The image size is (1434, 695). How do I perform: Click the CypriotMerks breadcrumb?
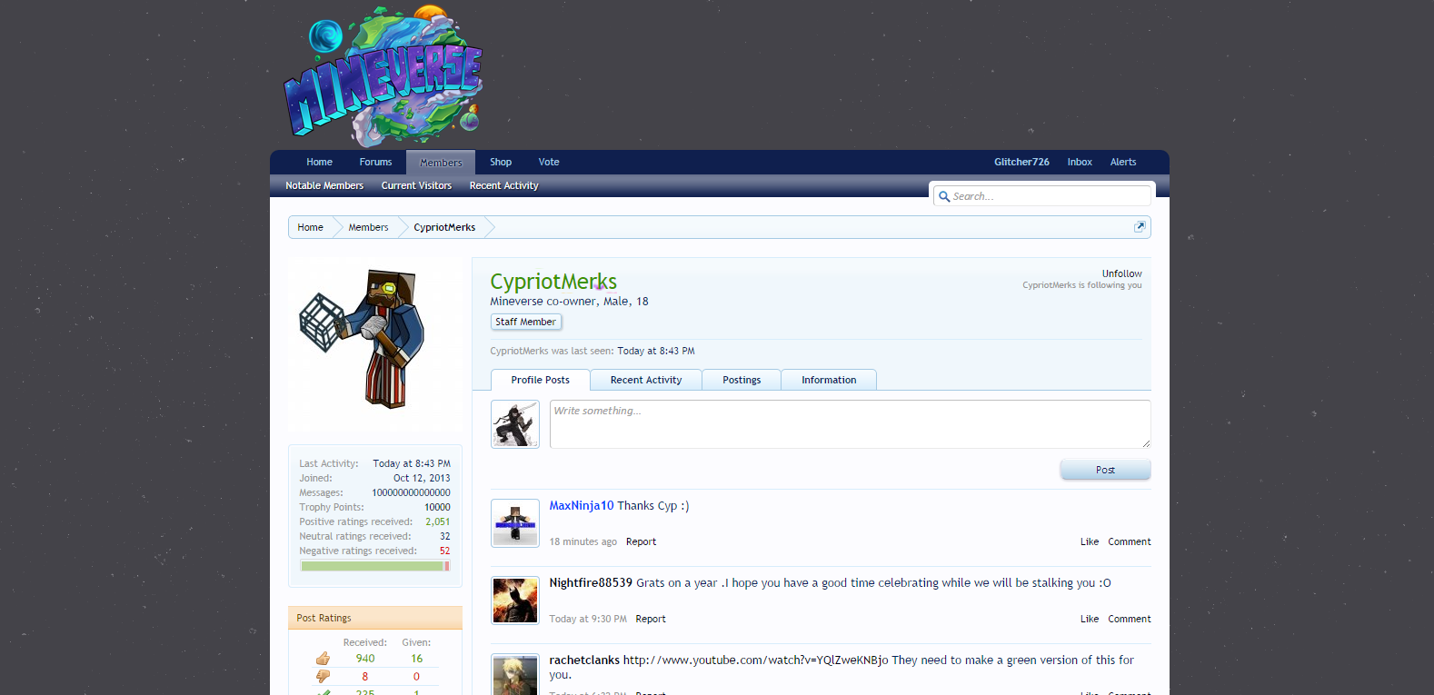coord(444,227)
